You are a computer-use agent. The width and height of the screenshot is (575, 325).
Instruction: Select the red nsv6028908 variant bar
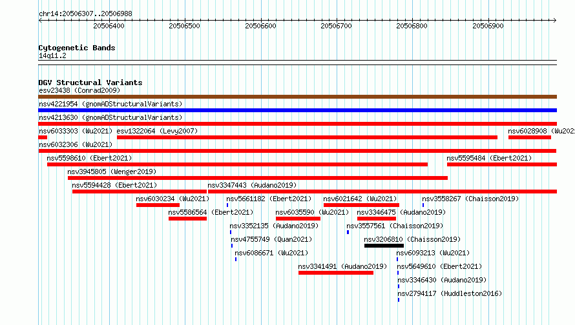click(x=530, y=137)
